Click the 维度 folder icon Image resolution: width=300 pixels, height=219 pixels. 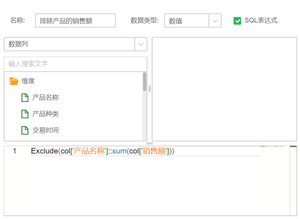14,81
